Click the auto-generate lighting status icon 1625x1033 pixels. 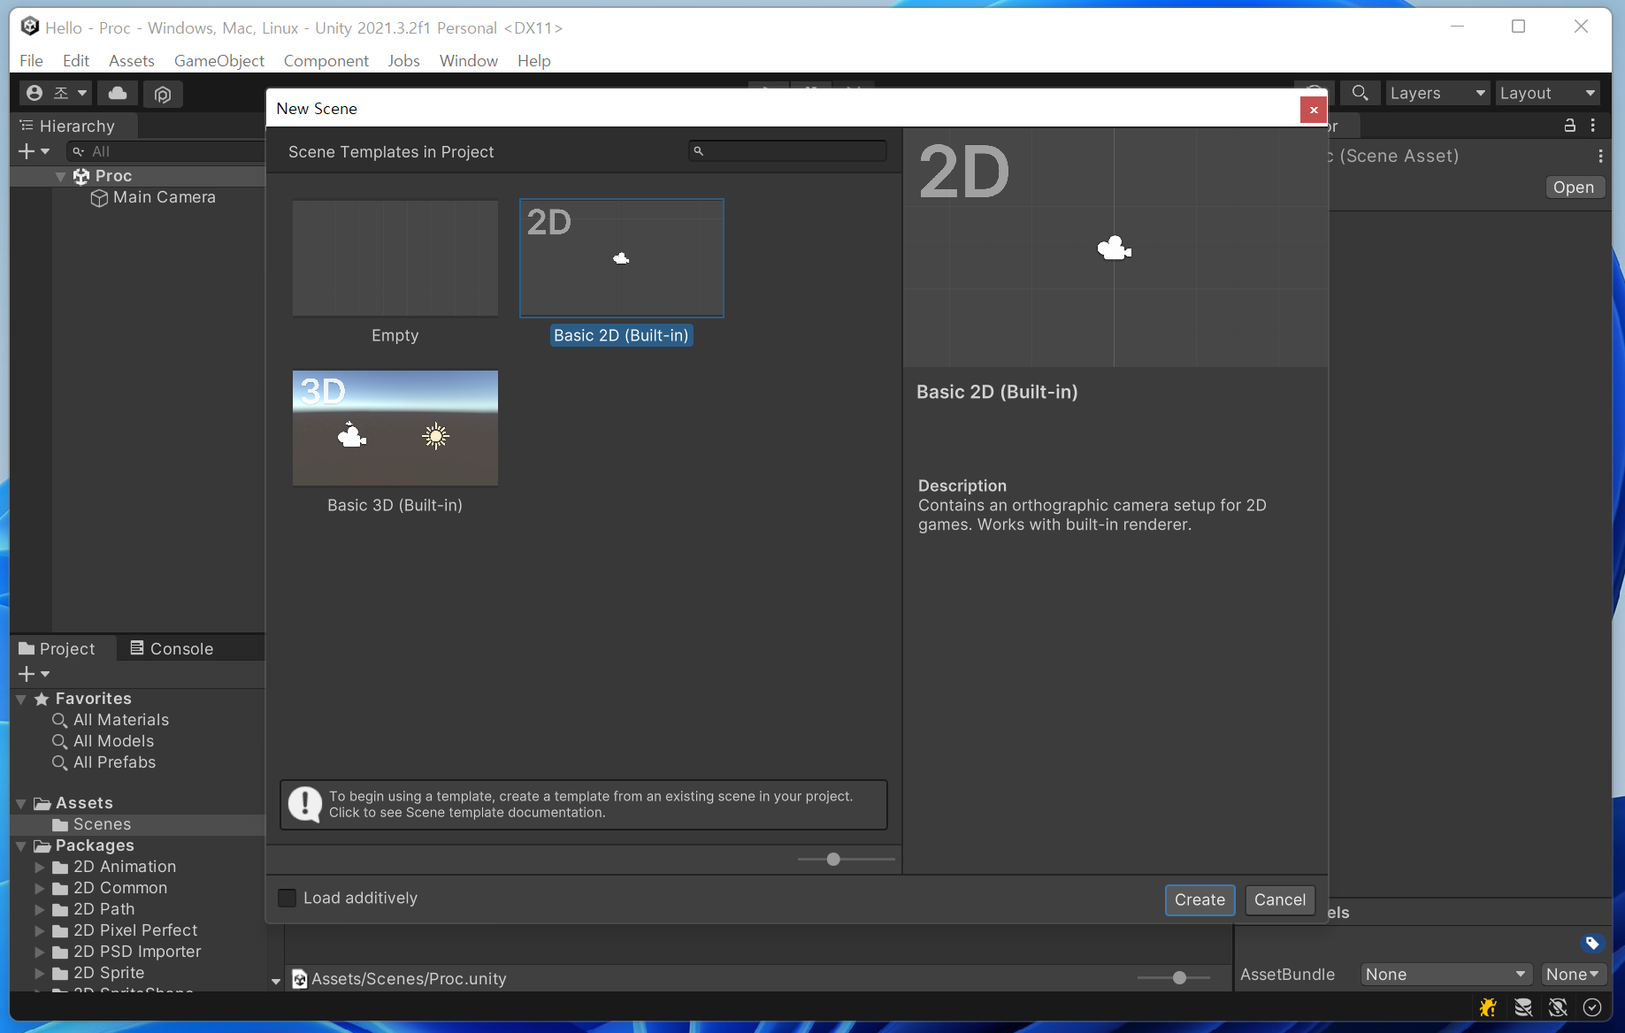(x=1558, y=1007)
